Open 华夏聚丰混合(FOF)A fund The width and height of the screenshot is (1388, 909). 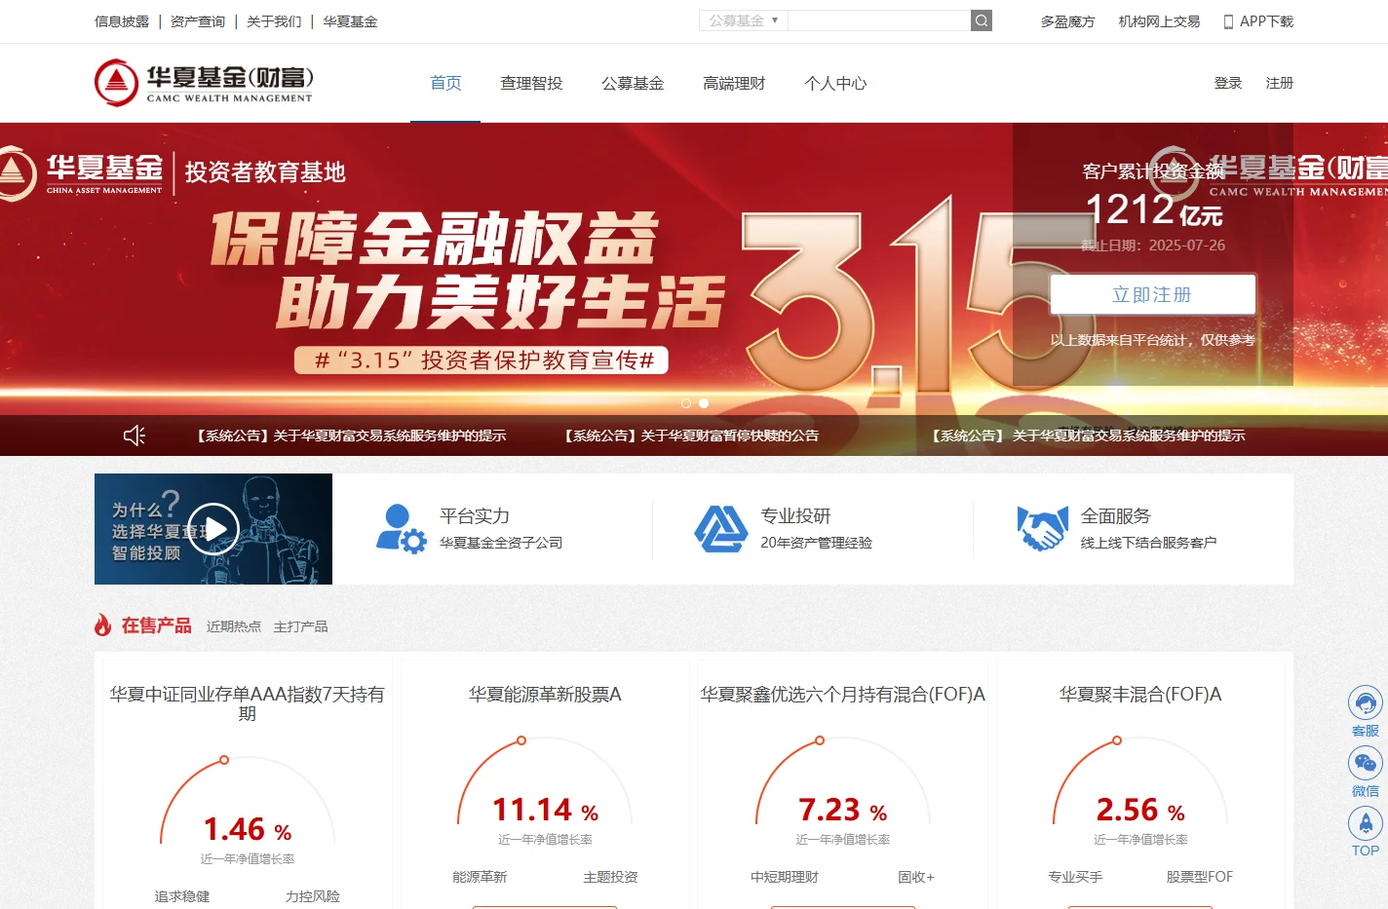coord(1140,694)
